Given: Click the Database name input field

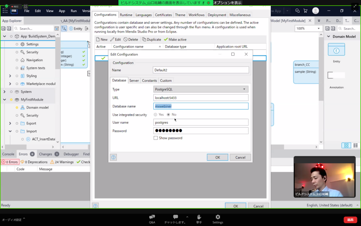Looking at the screenshot, I should [x=201, y=106].
